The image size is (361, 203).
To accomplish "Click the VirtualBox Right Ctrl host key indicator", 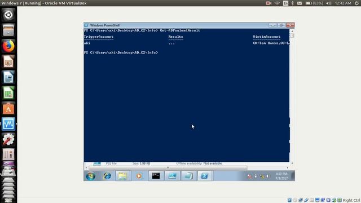I will click(x=351, y=200).
